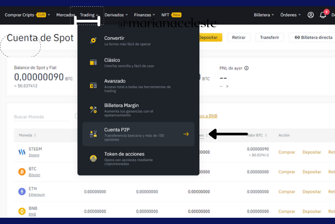Click the Avanzado layout icon
This screenshot has height=224, width=335.
tap(93, 86)
